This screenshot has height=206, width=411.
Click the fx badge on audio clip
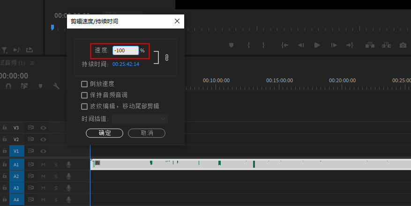(x=97, y=163)
